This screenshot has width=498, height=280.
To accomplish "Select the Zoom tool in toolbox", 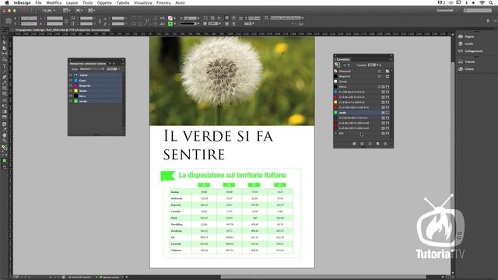I will (x=5, y=141).
